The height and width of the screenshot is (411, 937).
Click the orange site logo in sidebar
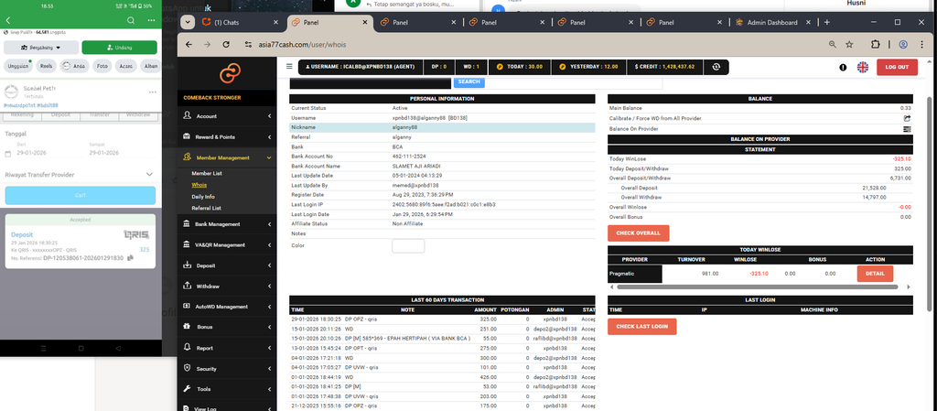(230, 74)
